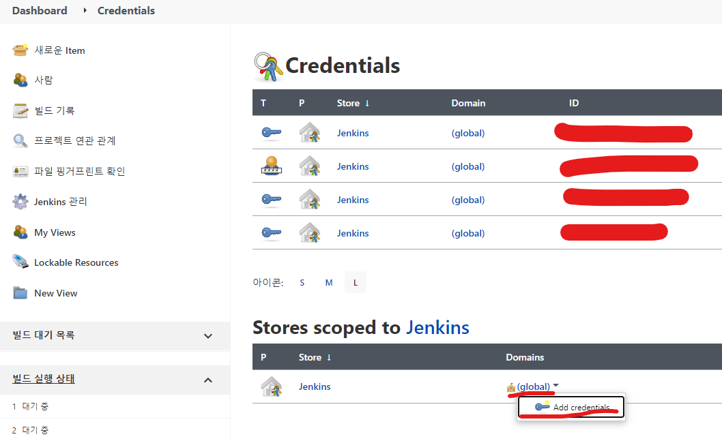Open dropdown arrow next to (global) domain
The height and width of the screenshot is (441, 722).
coord(555,385)
